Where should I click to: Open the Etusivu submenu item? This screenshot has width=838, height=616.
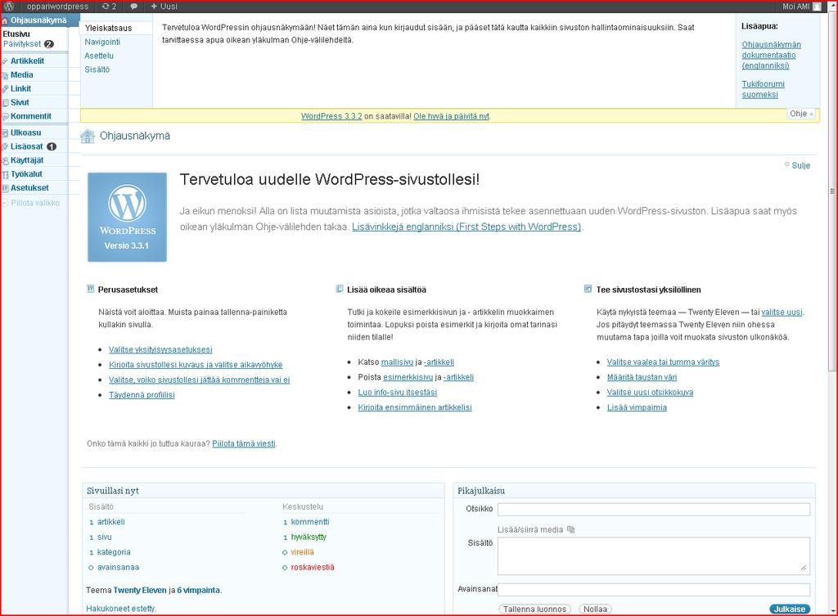click(16, 34)
